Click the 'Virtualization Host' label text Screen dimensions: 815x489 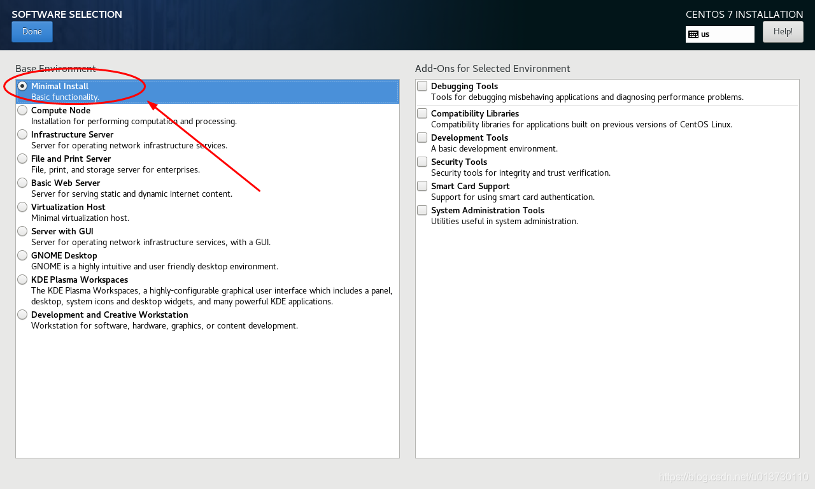[68, 207]
